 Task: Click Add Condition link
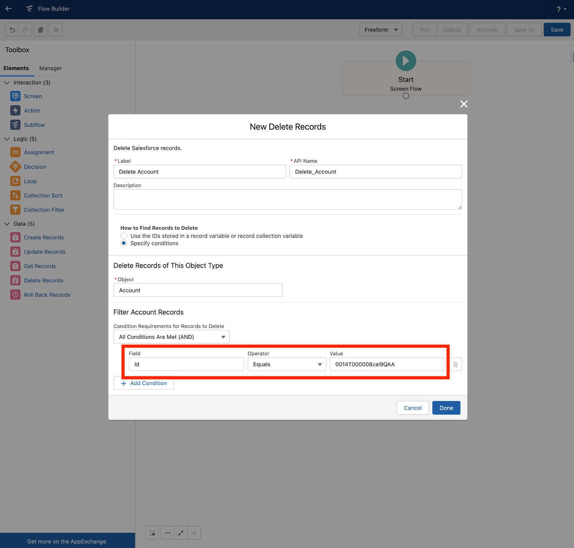click(x=143, y=383)
